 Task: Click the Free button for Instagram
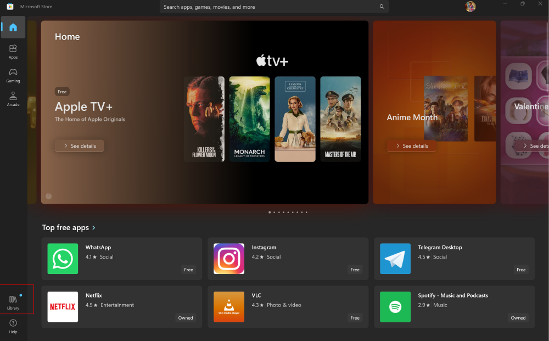click(355, 270)
